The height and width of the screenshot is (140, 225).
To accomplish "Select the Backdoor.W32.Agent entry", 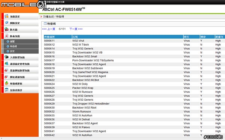I will tap(85, 124).
